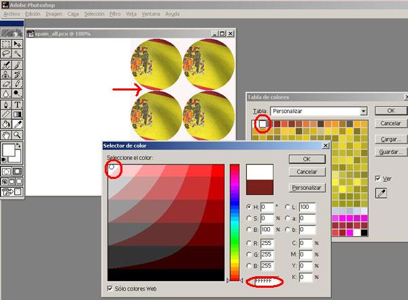Click the H value input field
The image size is (408, 300).
click(x=267, y=207)
